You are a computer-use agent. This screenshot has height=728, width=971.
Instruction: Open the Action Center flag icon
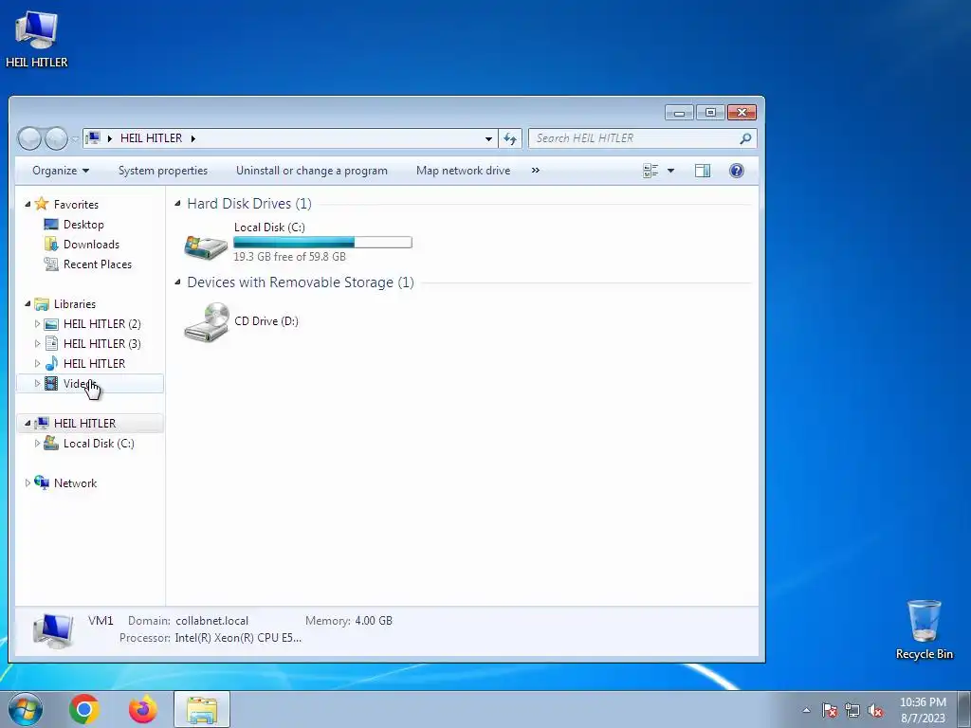(x=829, y=710)
